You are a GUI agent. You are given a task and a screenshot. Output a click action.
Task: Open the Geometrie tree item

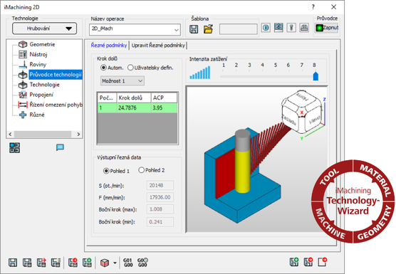[42, 44]
